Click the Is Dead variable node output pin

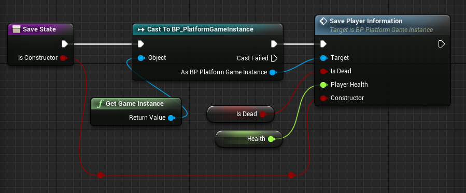(x=263, y=114)
